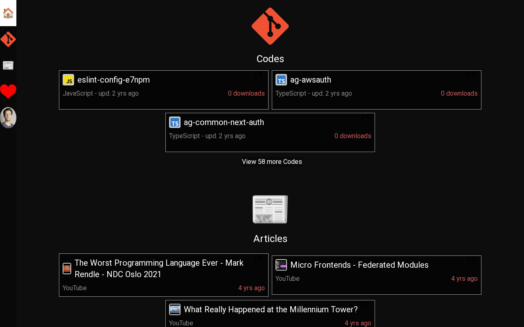Click the large newspaper icon above Articles
Image resolution: width=524 pixels, height=327 pixels.
point(270,209)
